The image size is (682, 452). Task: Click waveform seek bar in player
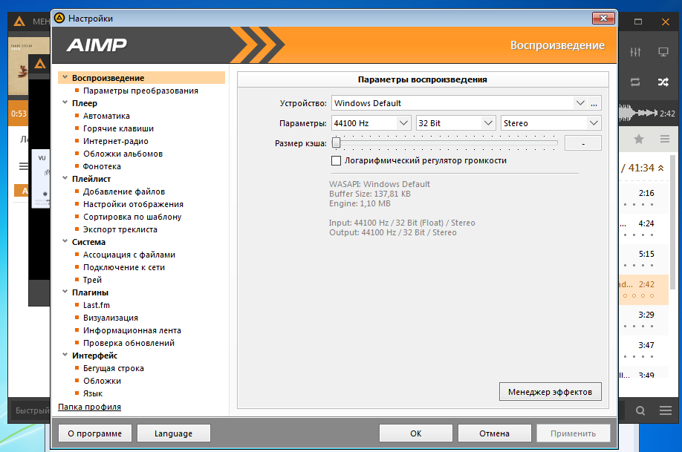(x=637, y=113)
